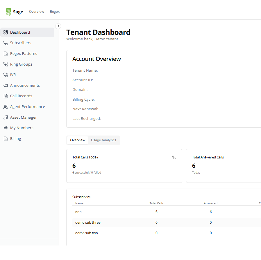Click the IVR incoming call icon
261x260 pixels.
point(6,75)
